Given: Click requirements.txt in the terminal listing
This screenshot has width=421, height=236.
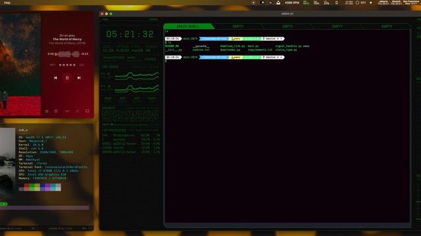Looking at the screenshot, I should 260,50.
